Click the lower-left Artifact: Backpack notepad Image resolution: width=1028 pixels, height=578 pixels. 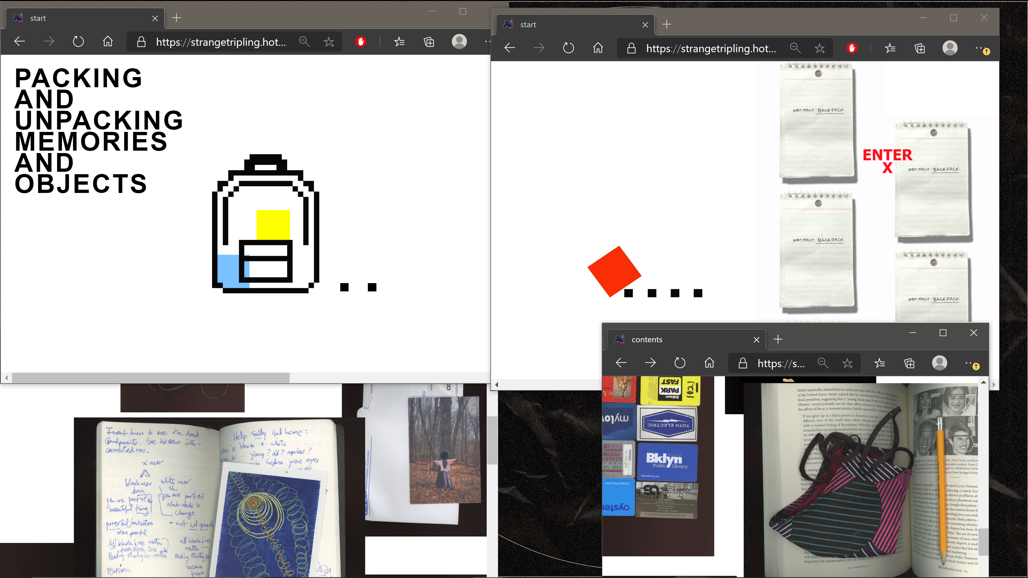point(818,253)
